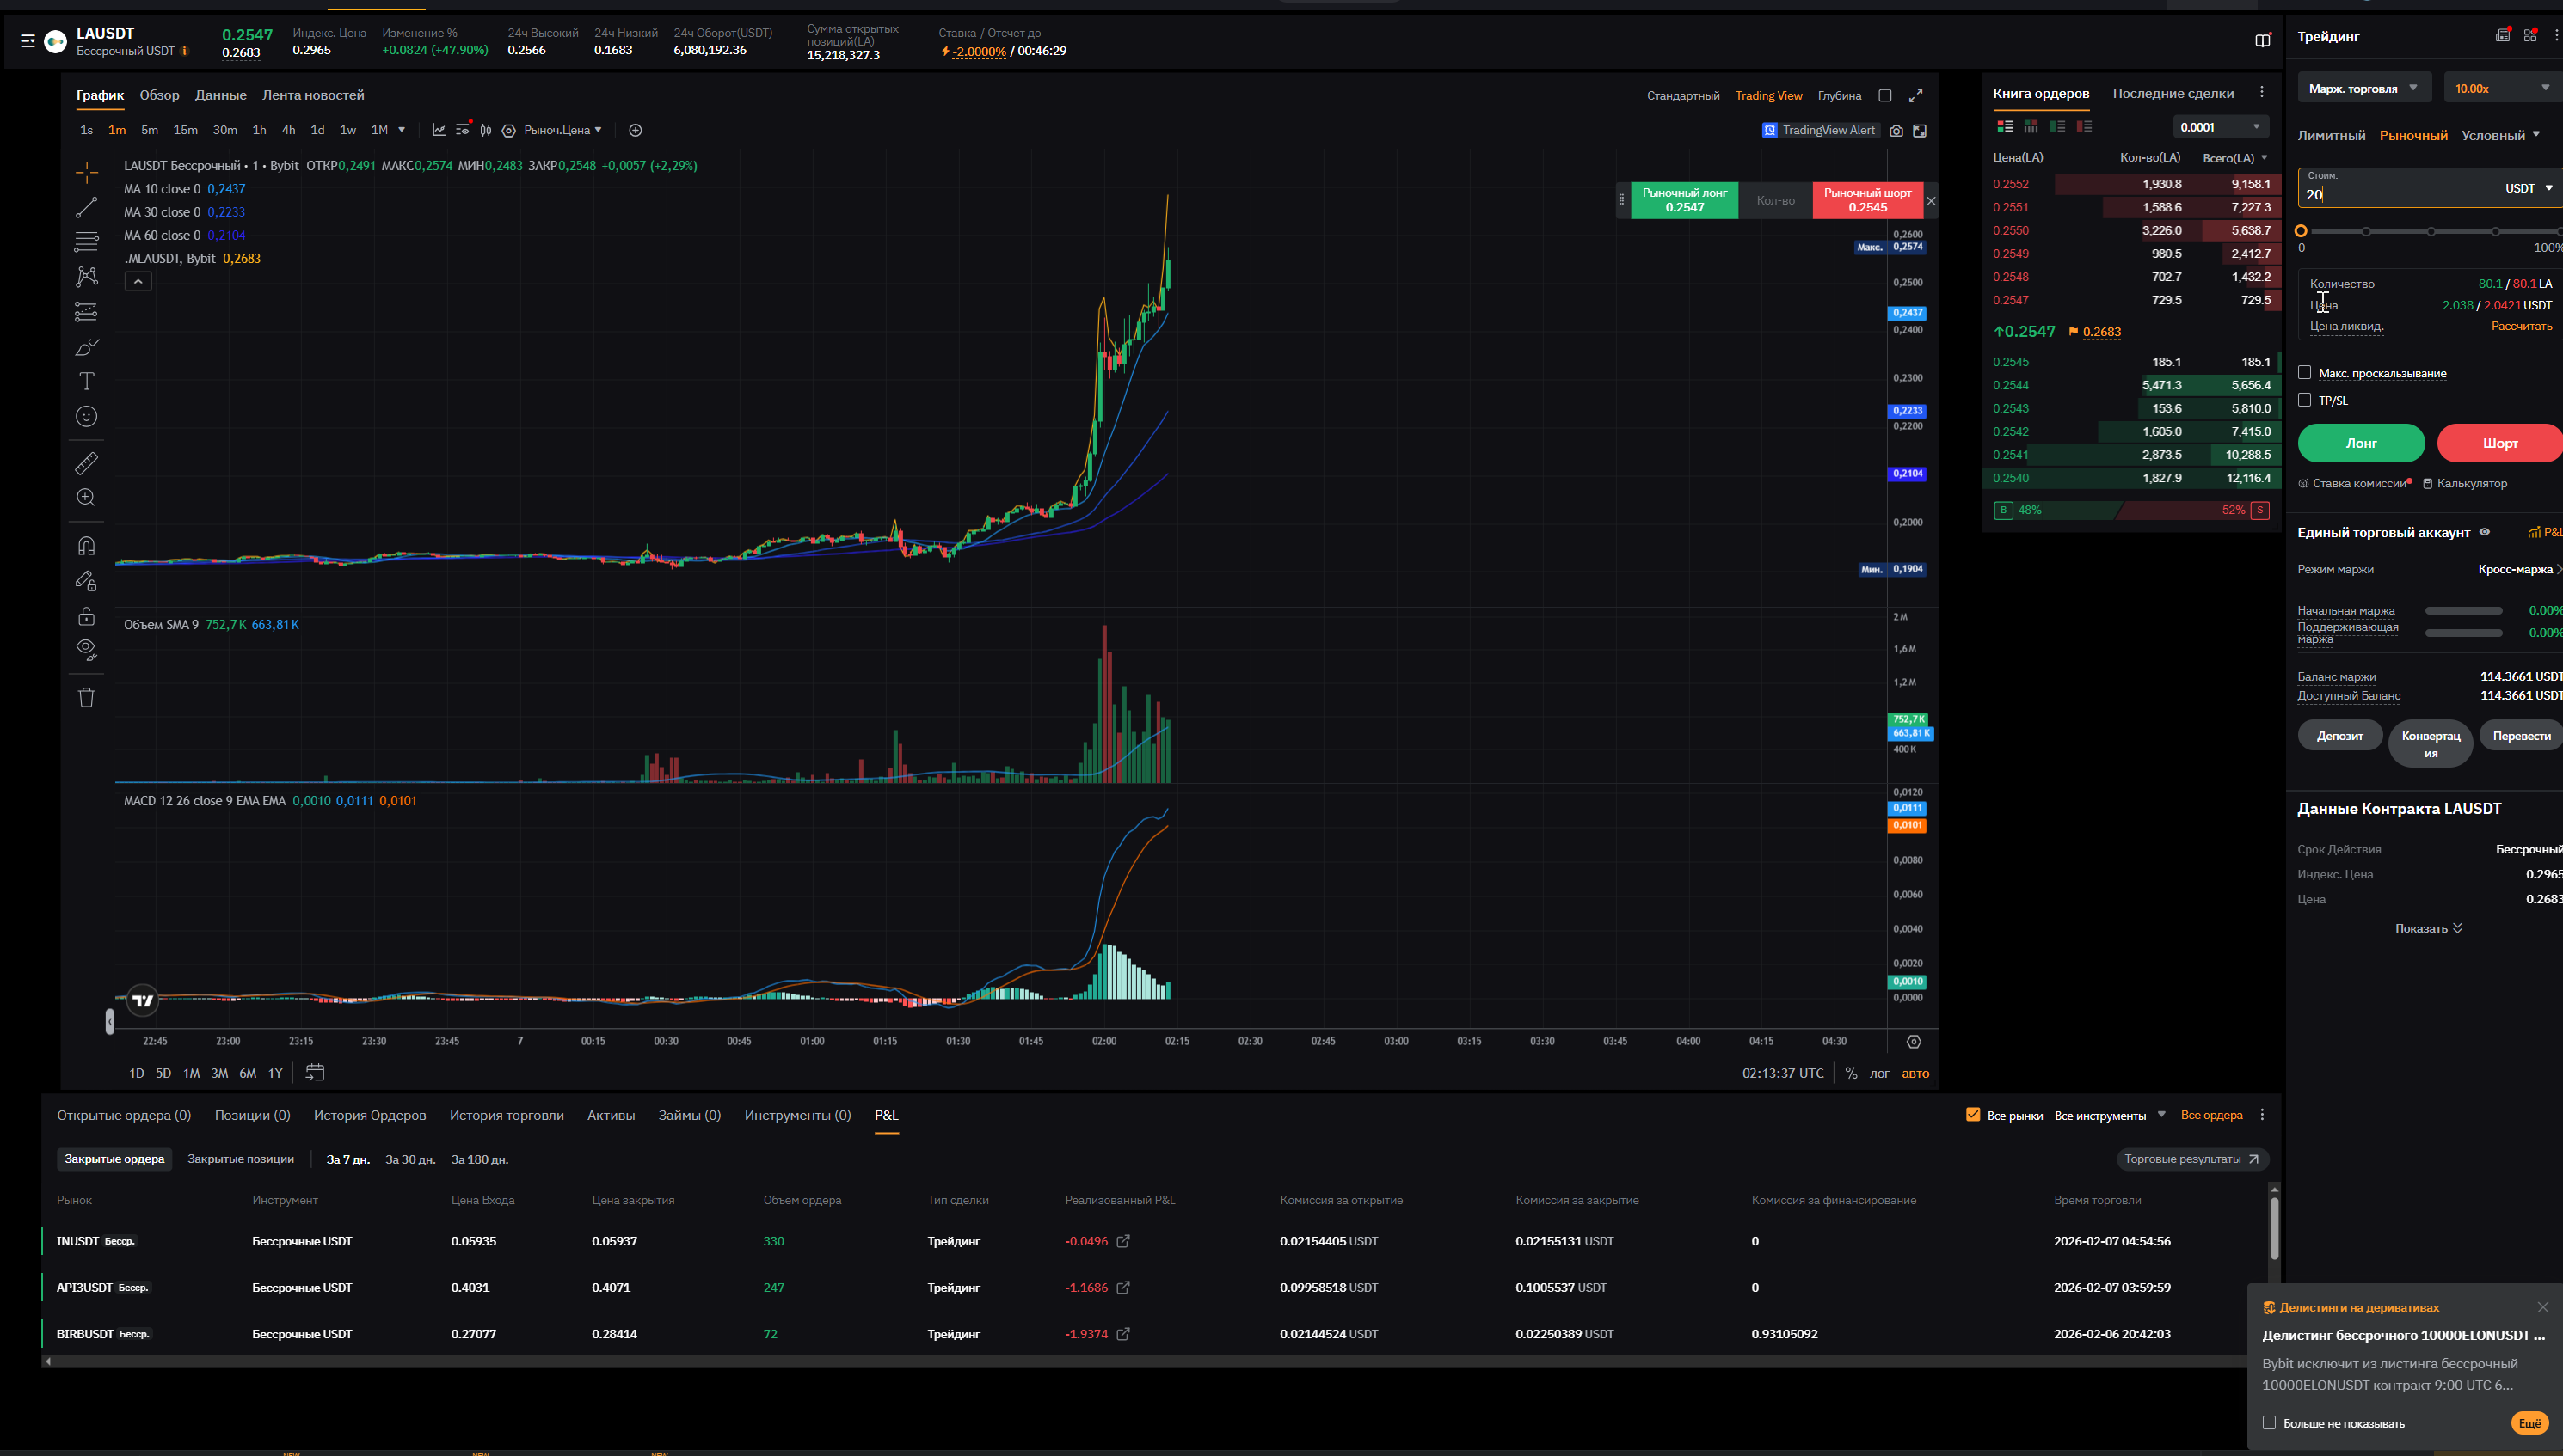
Task: Uncheck the all markets checkbox
Action: click(x=1972, y=1114)
